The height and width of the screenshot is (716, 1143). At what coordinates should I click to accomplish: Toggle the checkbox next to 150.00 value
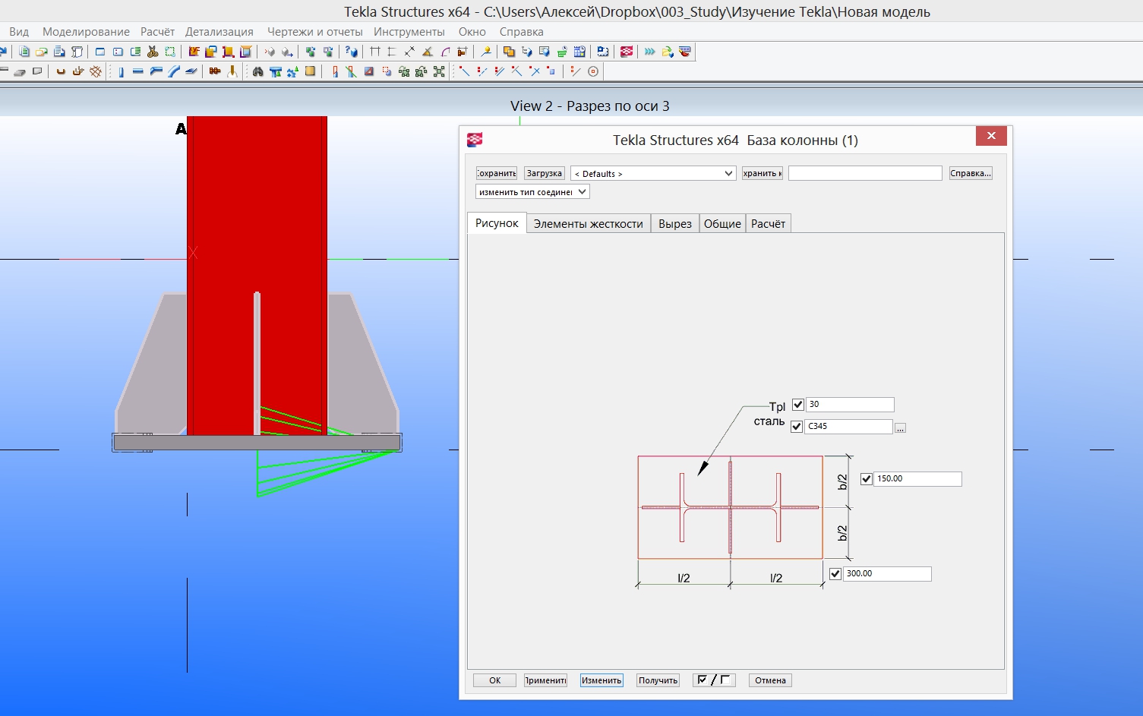point(866,479)
